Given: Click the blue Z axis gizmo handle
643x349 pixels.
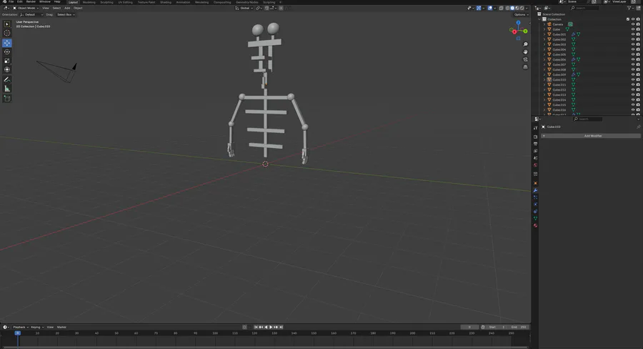Looking at the screenshot, I should 519,23.
